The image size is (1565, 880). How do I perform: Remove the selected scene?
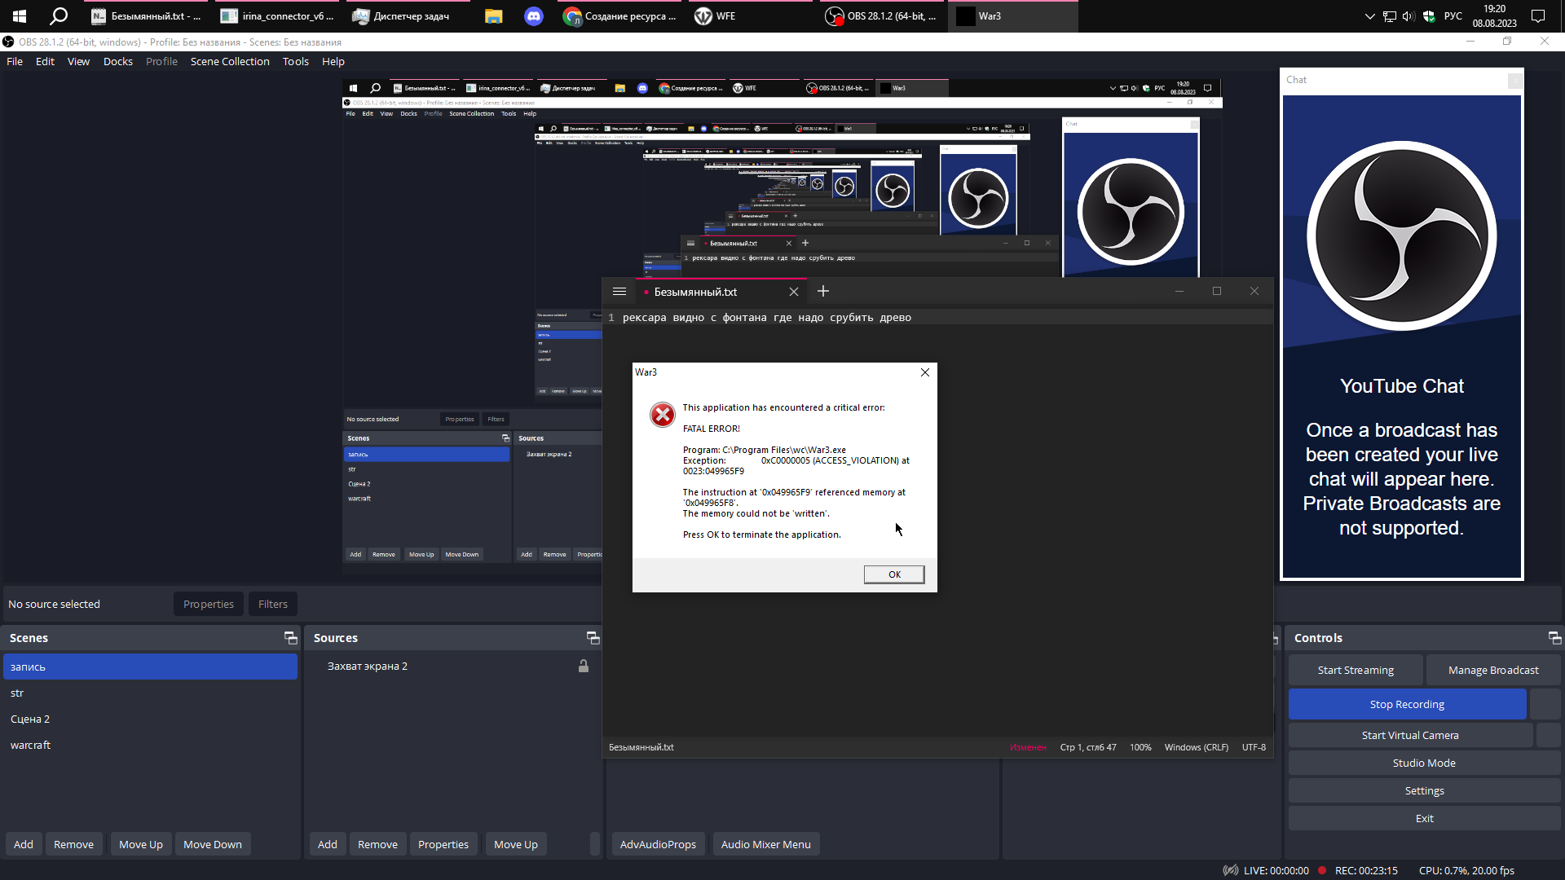[73, 844]
